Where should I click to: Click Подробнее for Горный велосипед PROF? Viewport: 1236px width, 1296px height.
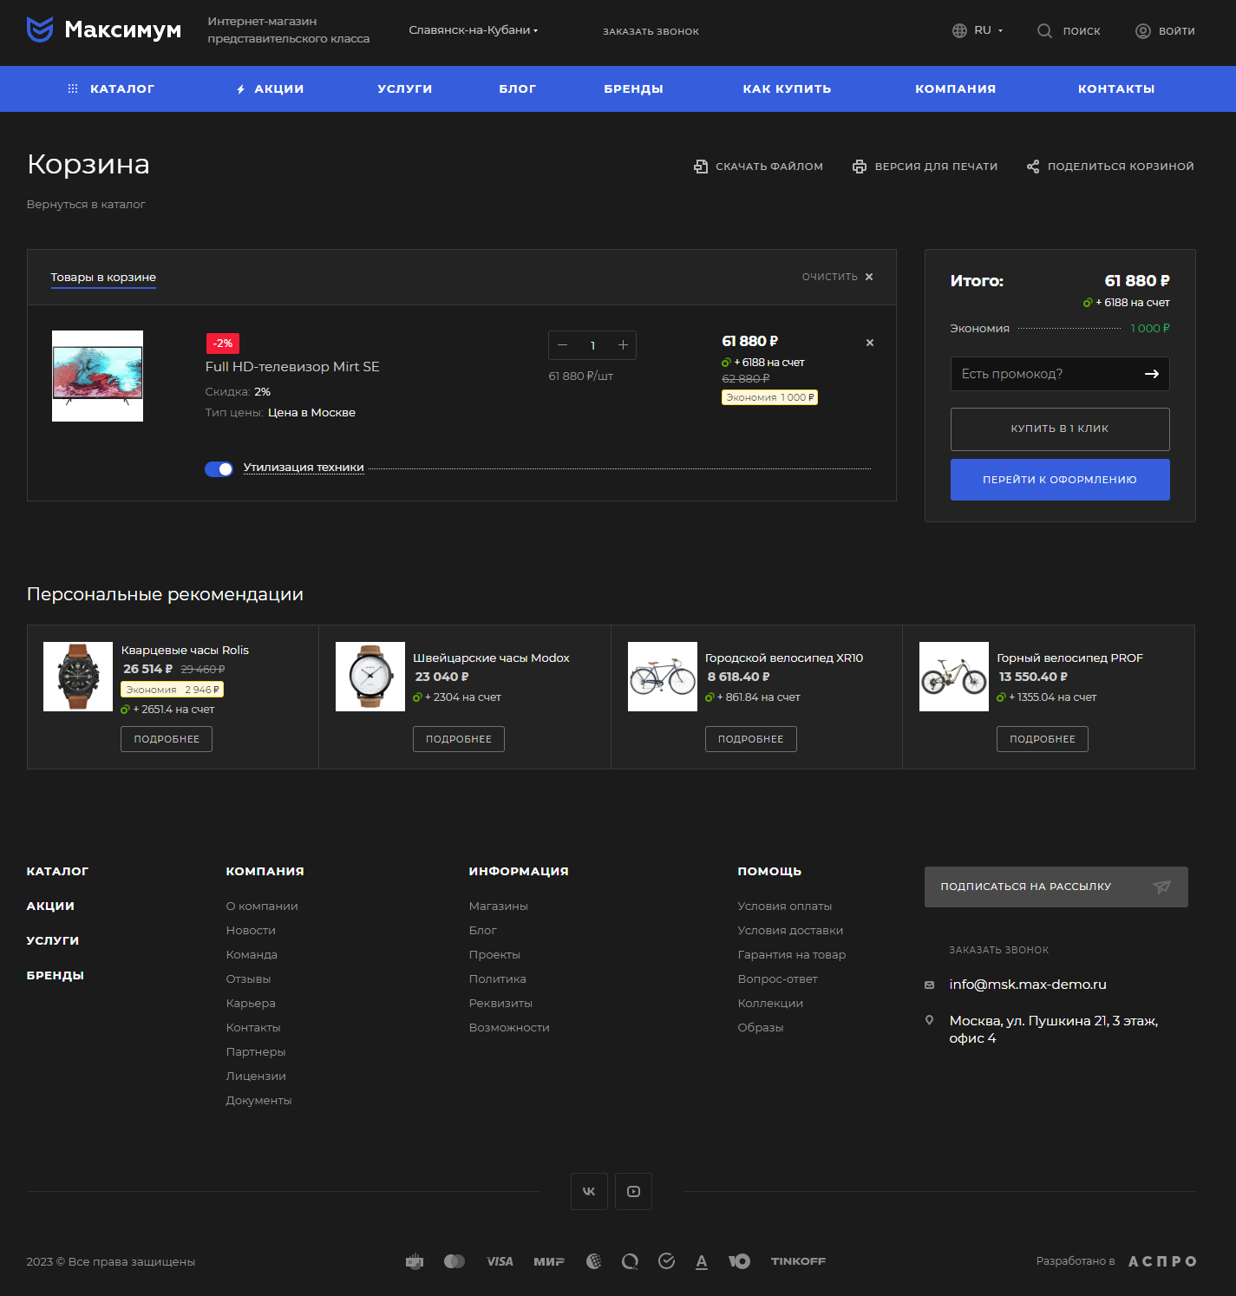(x=1043, y=739)
